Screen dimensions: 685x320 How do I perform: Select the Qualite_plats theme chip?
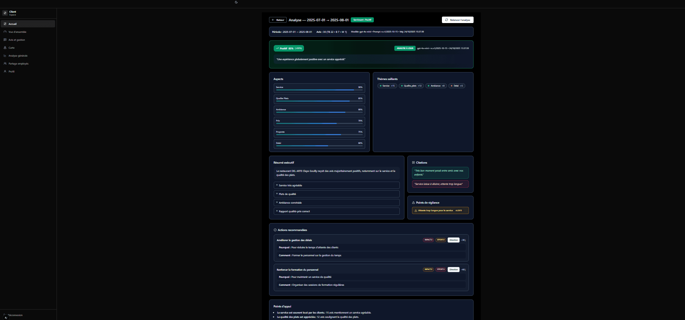pyautogui.click(x=411, y=86)
